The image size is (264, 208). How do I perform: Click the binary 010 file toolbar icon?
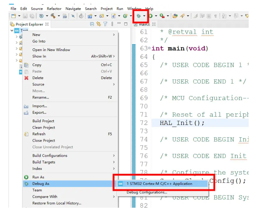[x=65, y=16]
